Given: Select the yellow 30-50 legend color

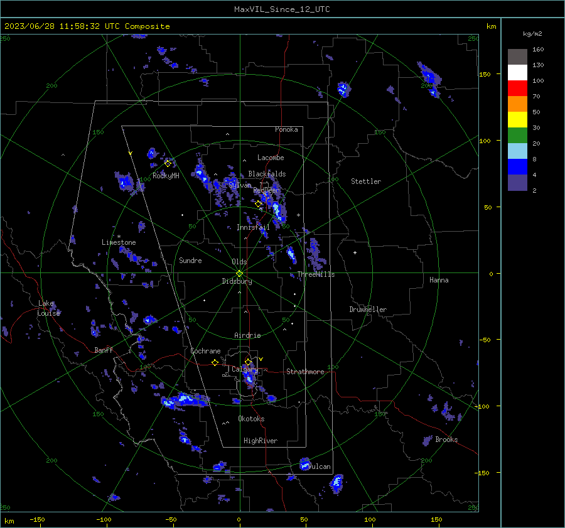Looking at the screenshot, I should (x=517, y=120).
